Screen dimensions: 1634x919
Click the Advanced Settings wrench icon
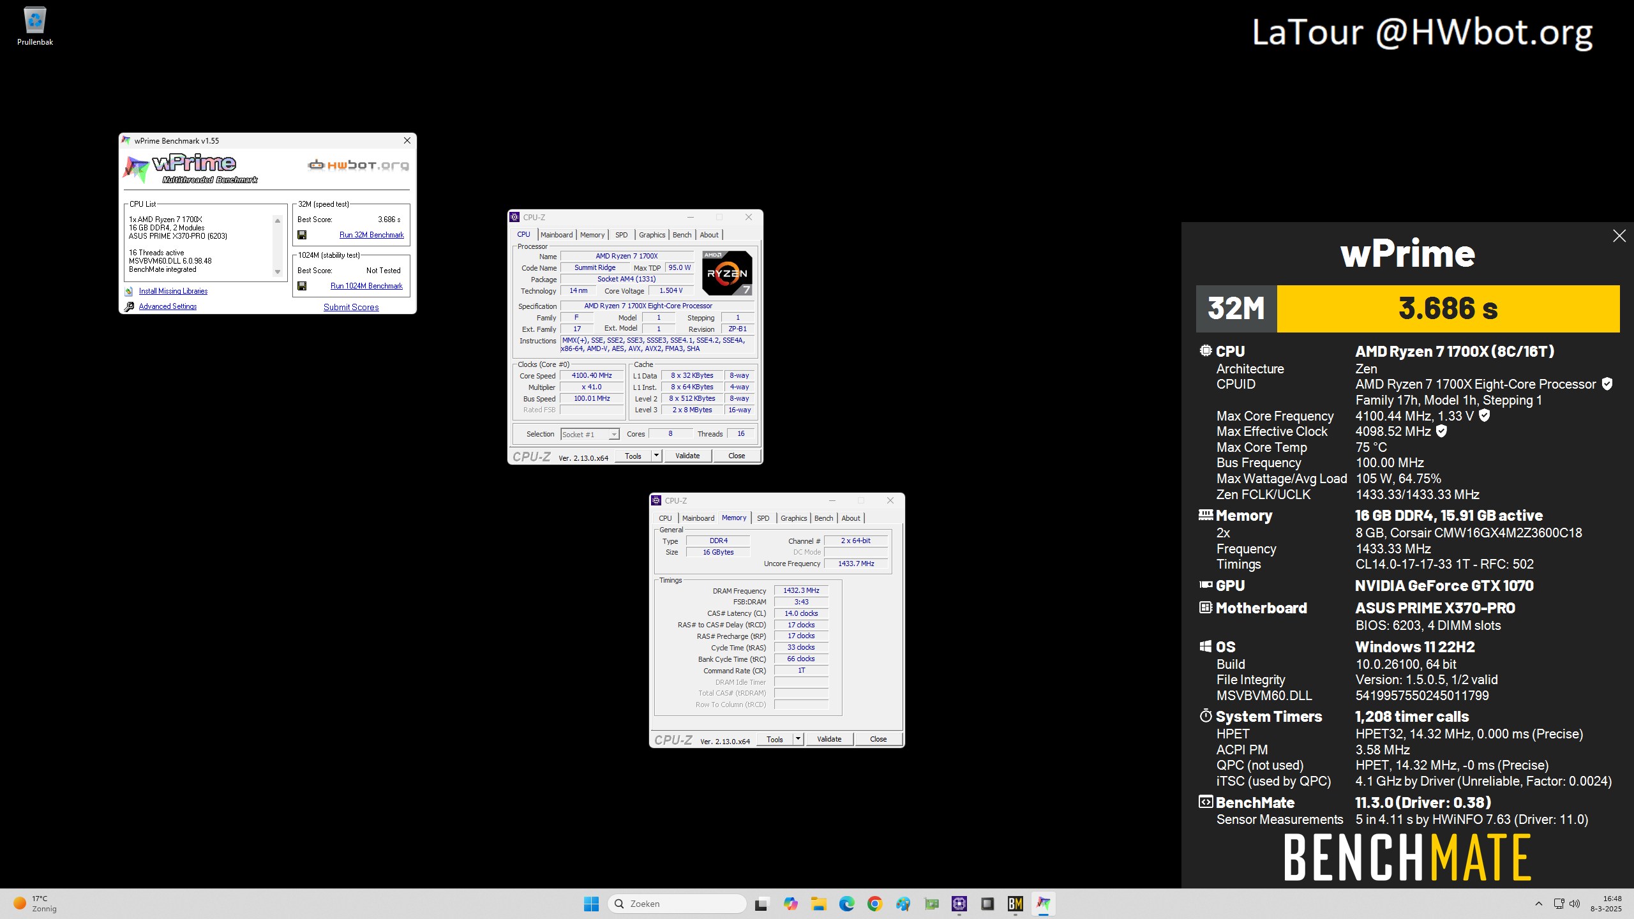pos(129,306)
